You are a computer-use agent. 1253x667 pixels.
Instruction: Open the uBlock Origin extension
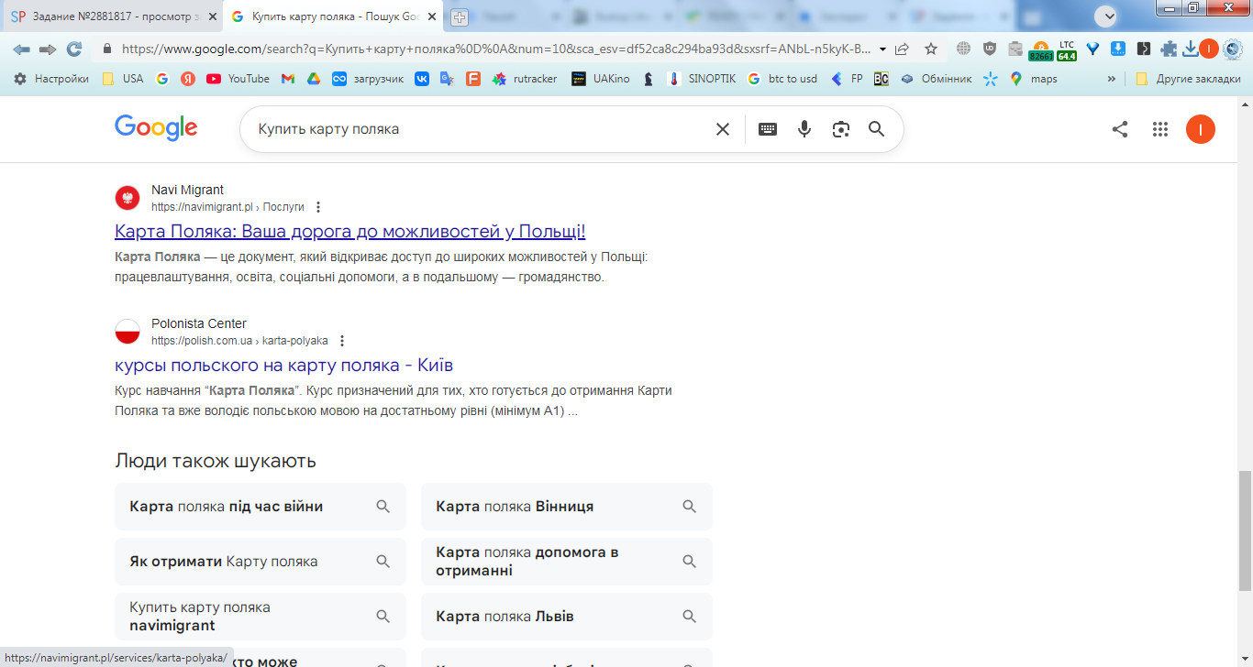pos(990,49)
